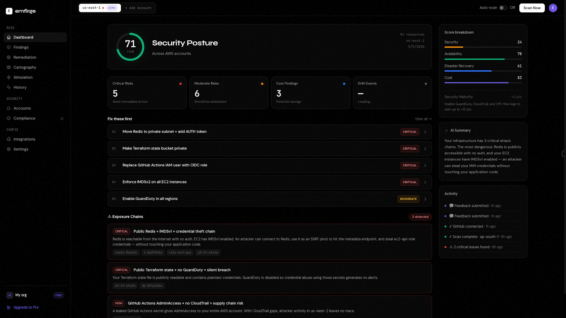
Task: Click the Settings gear icon
Action: pos(9,149)
